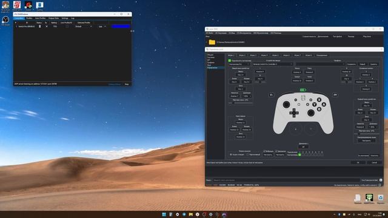Screen dimensions: 388x218
Task: Open the blue panel desktop shortcut
Action: point(39,5)
